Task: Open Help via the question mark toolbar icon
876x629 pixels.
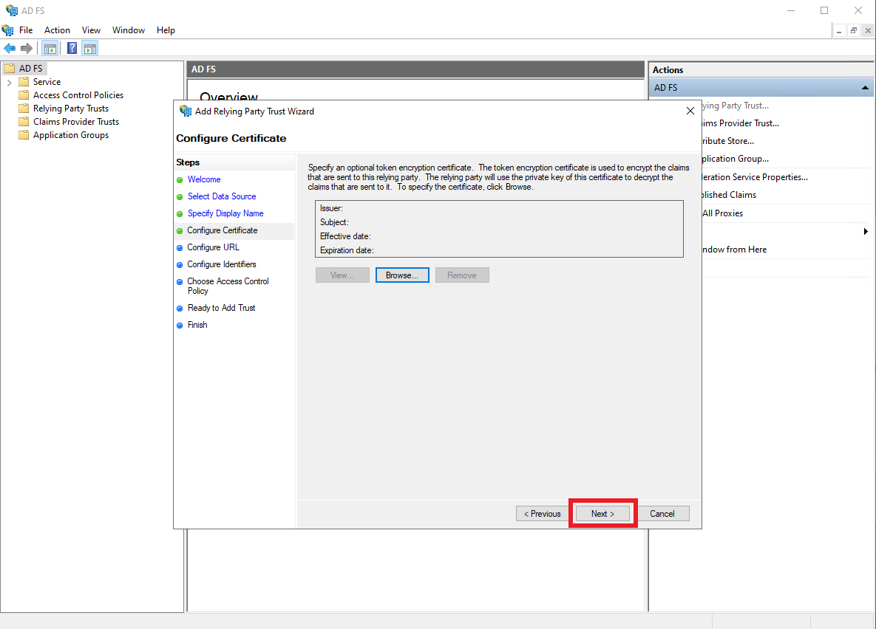Action: click(71, 47)
